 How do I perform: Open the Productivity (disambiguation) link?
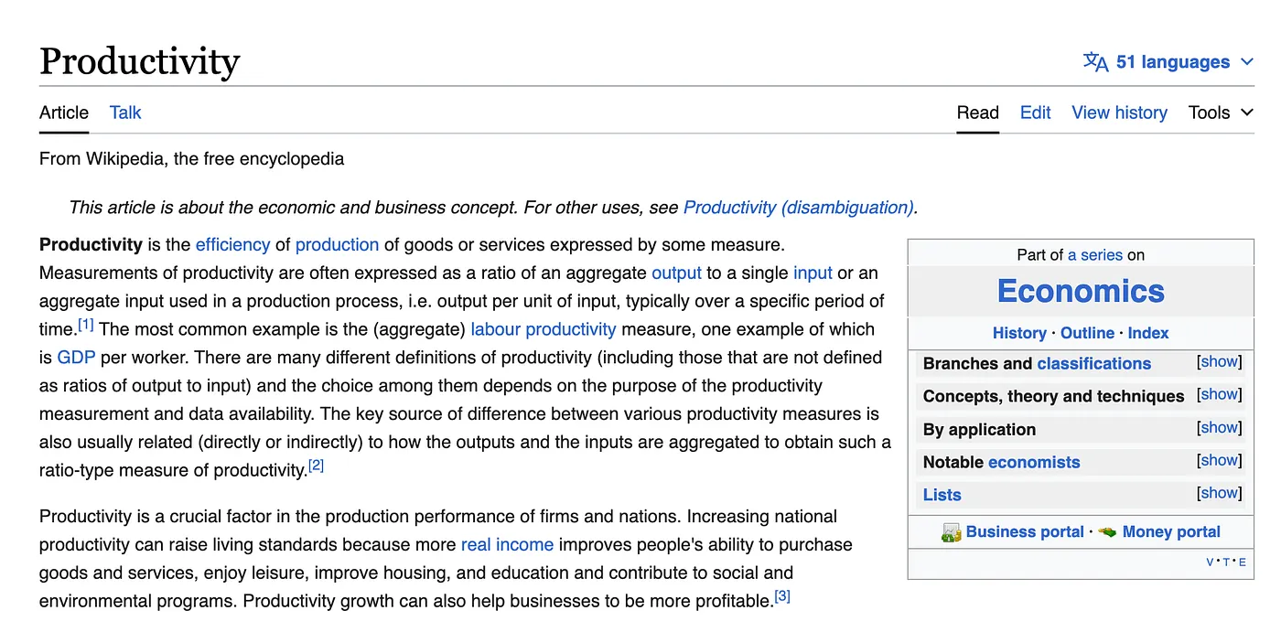797,208
